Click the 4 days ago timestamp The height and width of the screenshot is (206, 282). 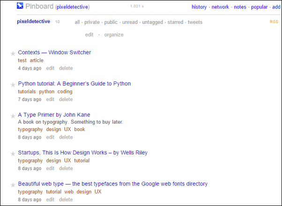tap(30, 68)
